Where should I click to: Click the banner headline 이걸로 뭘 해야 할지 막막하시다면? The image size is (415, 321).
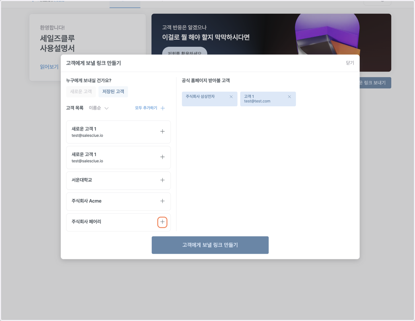[x=206, y=37]
